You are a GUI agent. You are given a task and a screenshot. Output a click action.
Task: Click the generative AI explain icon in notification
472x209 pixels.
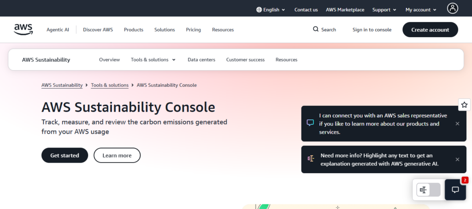(311, 158)
